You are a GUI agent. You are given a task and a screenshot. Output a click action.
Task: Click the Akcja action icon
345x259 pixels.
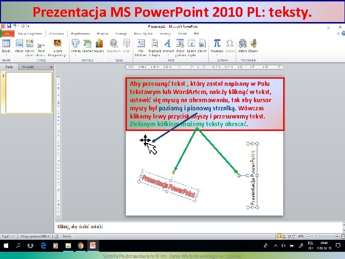point(126,46)
